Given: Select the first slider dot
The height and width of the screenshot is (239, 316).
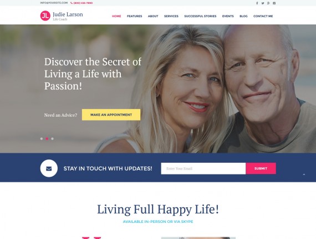Looking at the screenshot, I should 42,138.
